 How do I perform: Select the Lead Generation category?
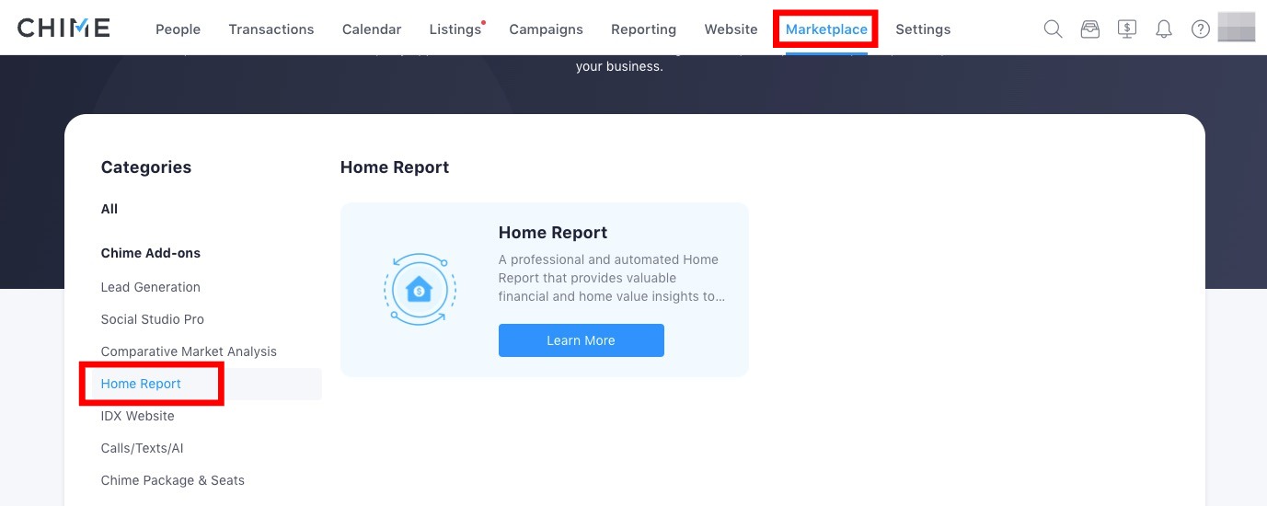click(150, 287)
